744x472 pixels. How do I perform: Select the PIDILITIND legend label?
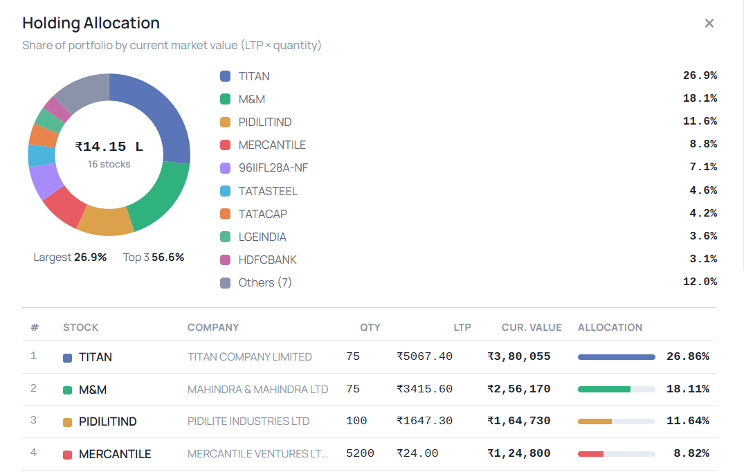(265, 122)
